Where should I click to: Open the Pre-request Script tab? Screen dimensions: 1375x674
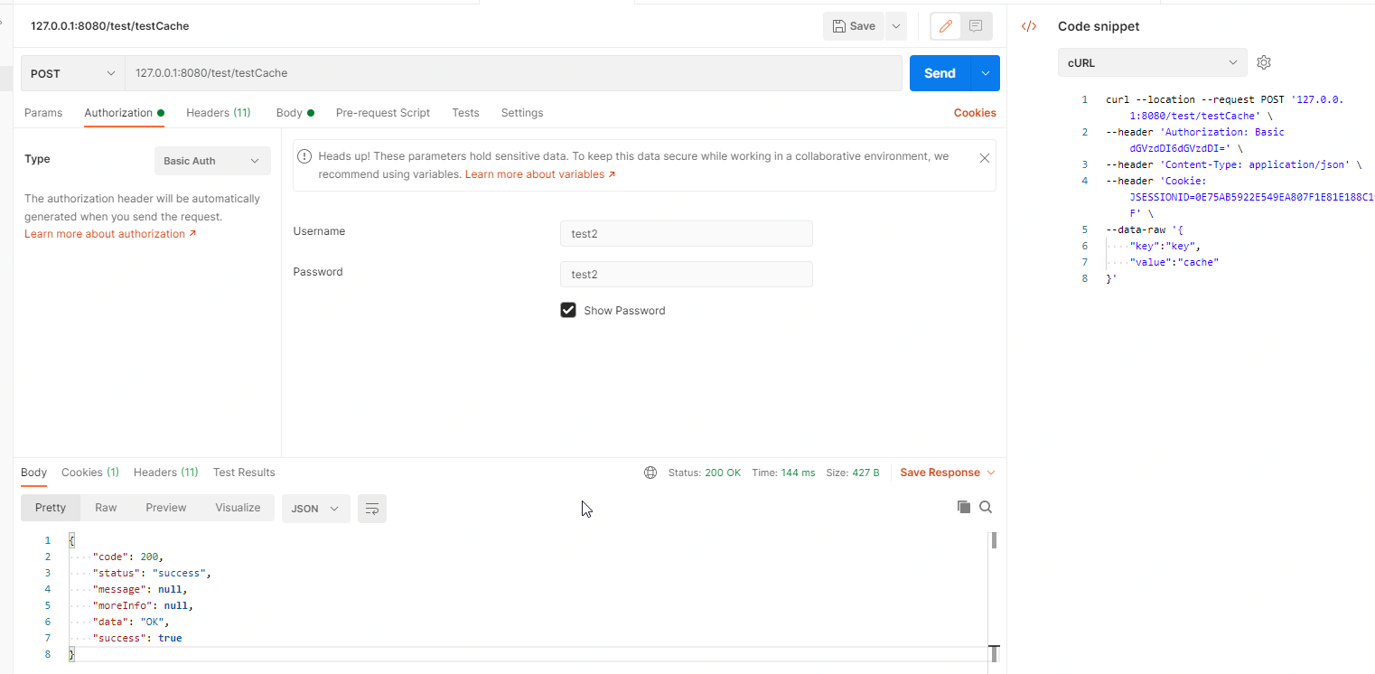[x=383, y=113]
